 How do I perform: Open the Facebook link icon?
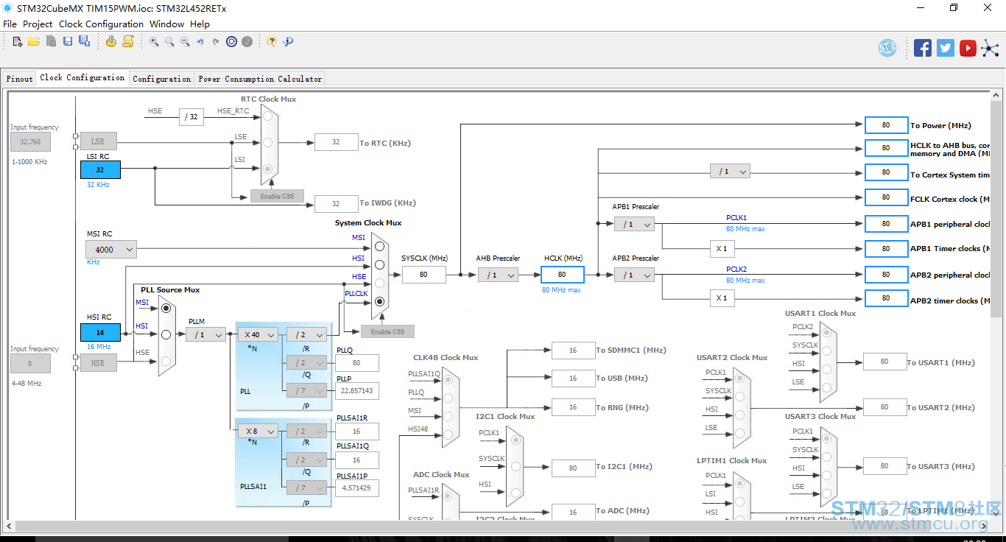click(923, 48)
